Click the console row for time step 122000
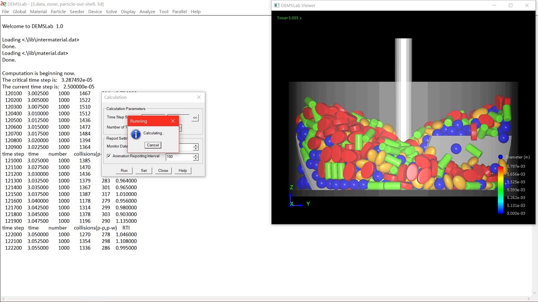This screenshot has width=538, height=302. pos(71,234)
